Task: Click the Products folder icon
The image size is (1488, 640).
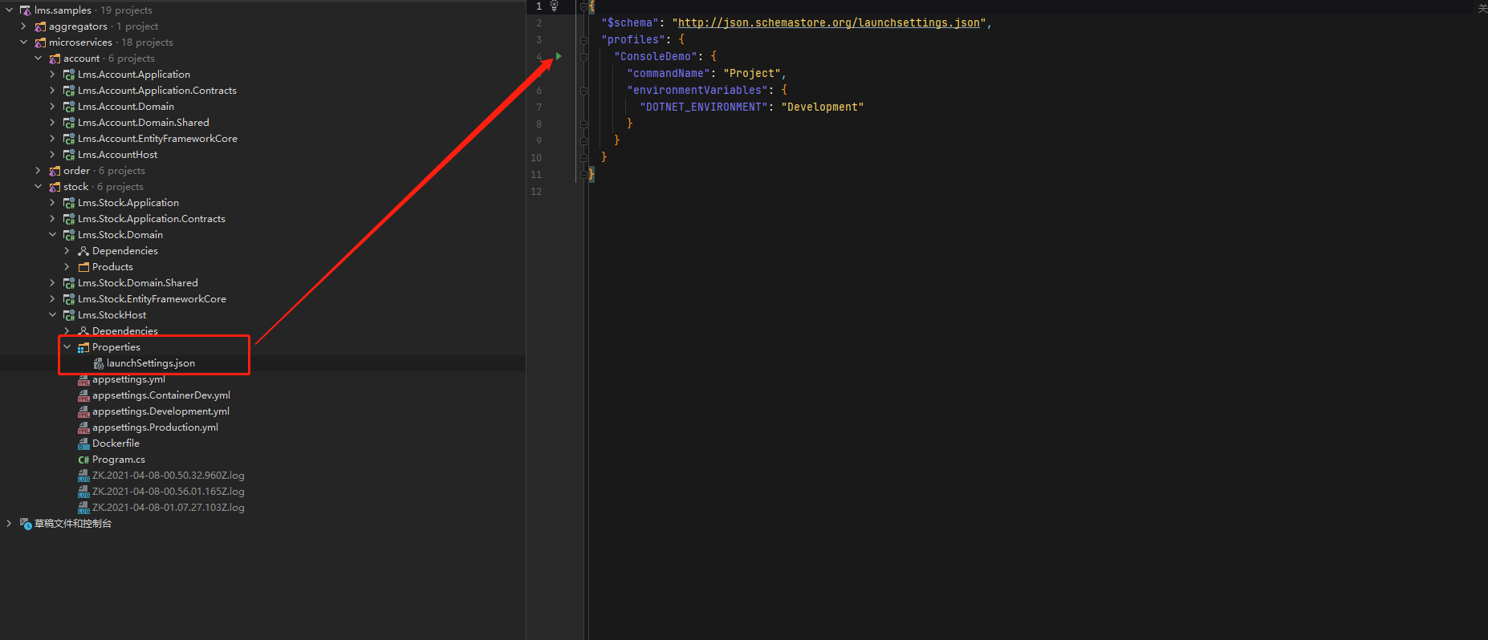Action: [83, 267]
